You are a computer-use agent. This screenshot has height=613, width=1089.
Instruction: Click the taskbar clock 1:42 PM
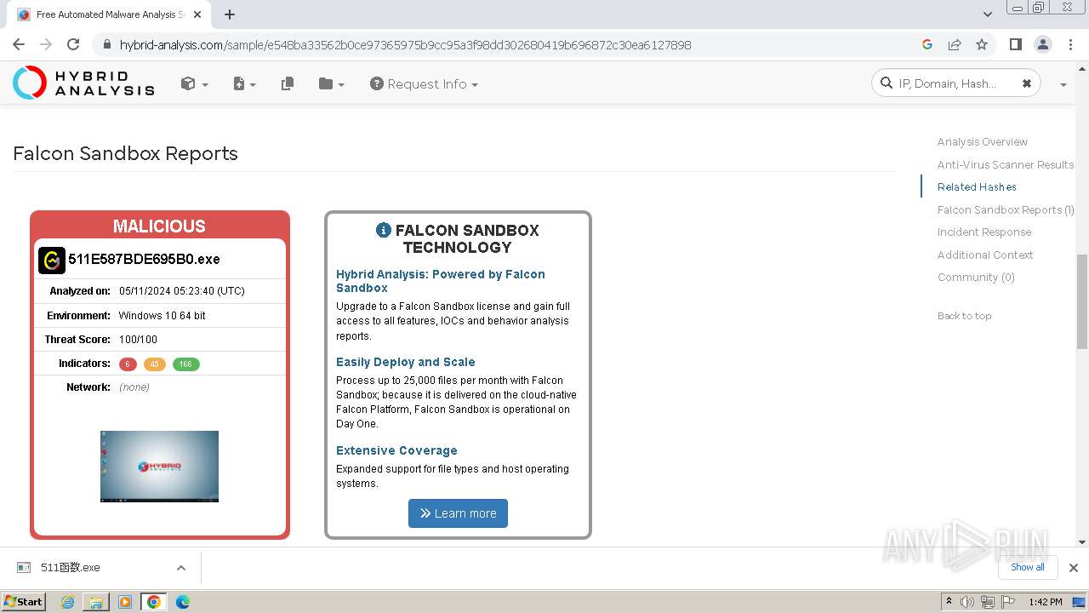(x=1045, y=602)
